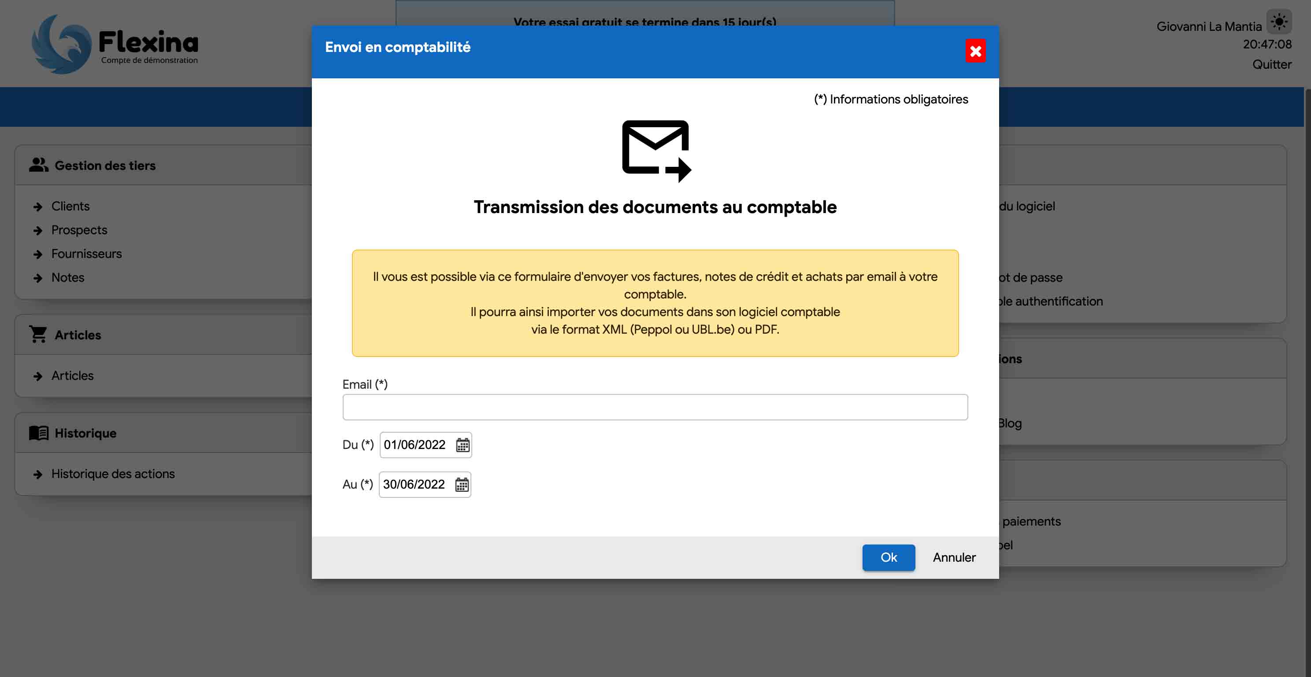The width and height of the screenshot is (1311, 677).
Task: Click the email transmission icon
Action: (x=655, y=149)
